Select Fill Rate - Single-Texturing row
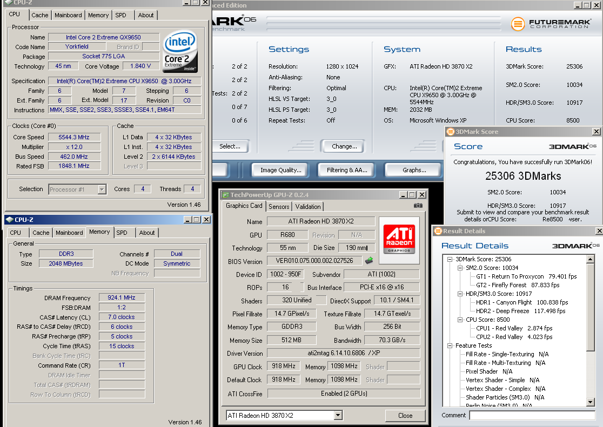This screenshot has height=427, width=603. (507, 354)
